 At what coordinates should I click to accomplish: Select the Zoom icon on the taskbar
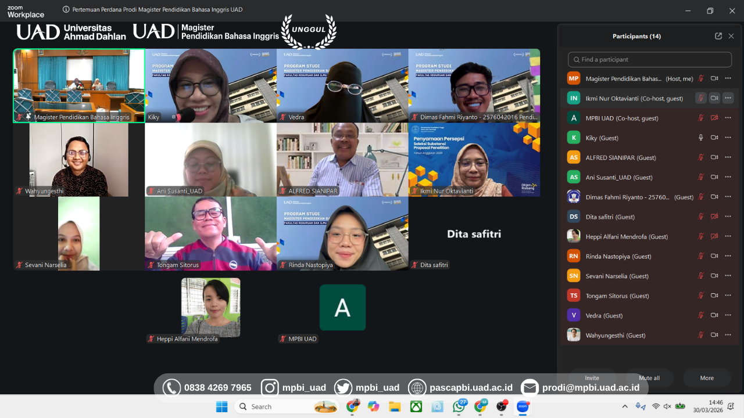coord(523,406)
